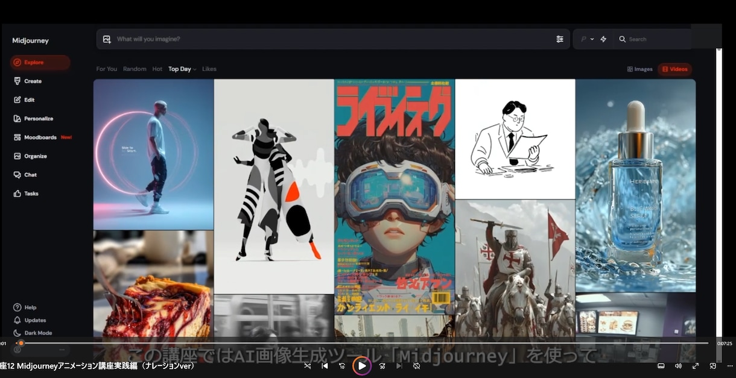Click the Midjourney logo text
736x378 pixels.
(x=30, y=40)
